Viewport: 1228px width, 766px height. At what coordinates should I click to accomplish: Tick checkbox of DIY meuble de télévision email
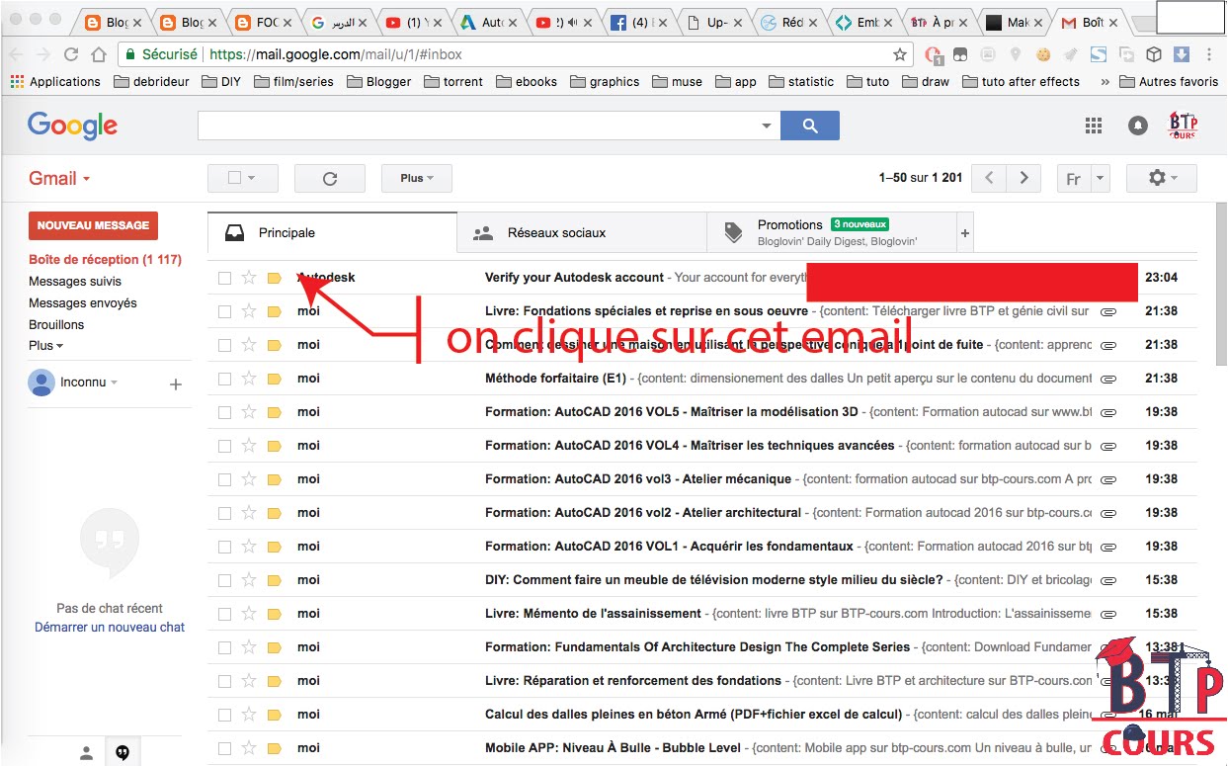224,580
